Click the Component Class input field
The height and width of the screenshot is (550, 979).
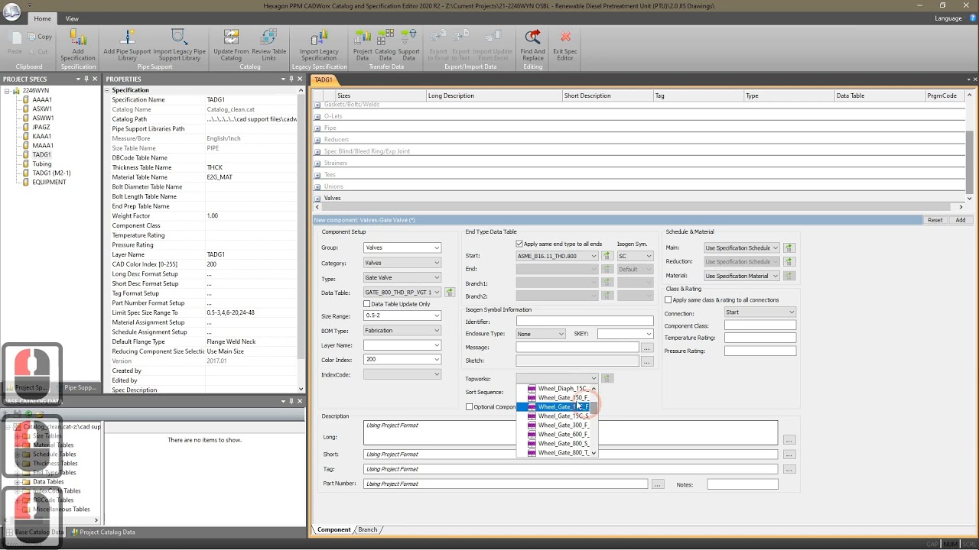click(760, 325)
